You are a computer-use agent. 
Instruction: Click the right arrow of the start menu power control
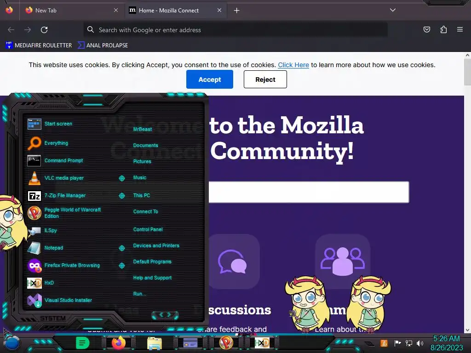[x=170, y=315]
